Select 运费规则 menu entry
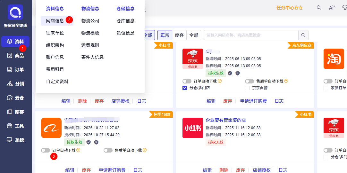This screenshot has height=173, width=347. click(90, 45)
